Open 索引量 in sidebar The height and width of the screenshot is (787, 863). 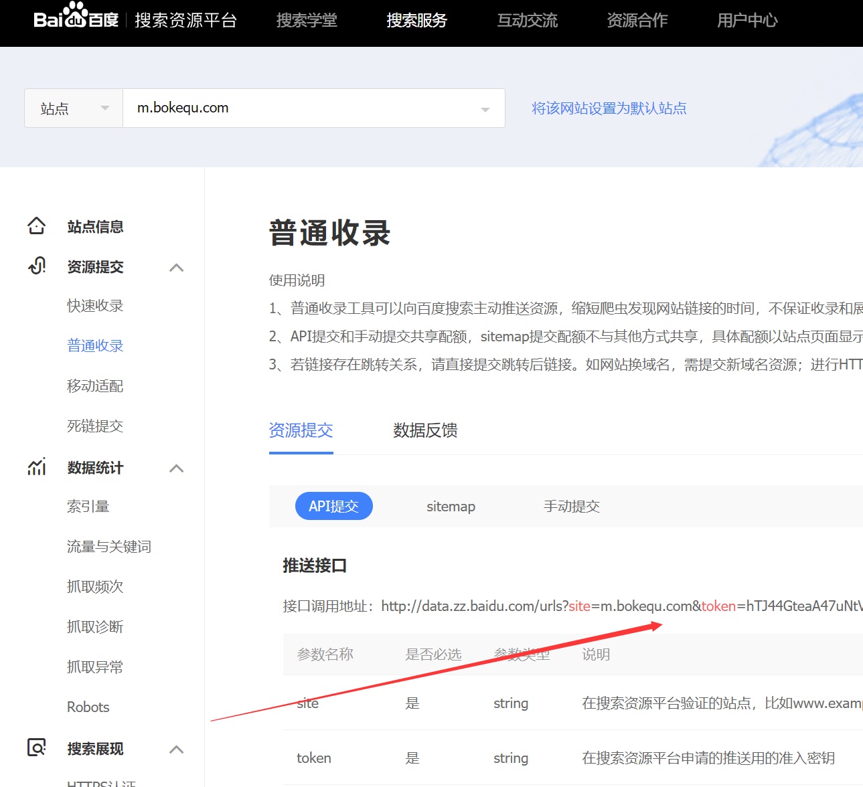[88, 507]
